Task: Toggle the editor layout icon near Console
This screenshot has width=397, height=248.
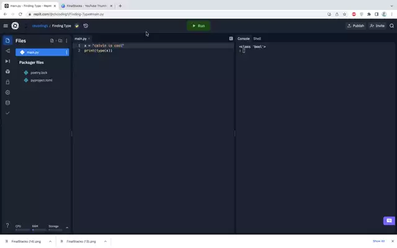Action: coord(231,38)
